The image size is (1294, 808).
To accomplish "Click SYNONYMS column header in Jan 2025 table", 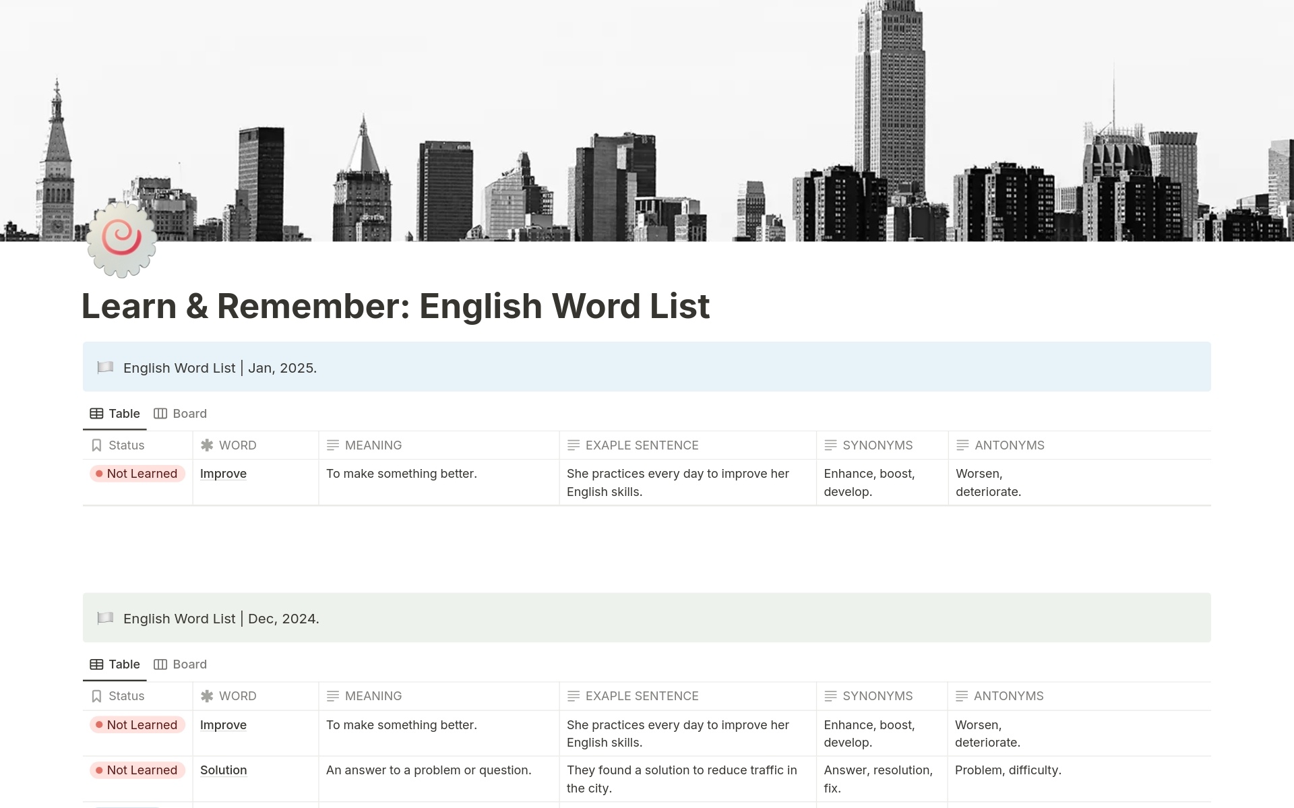I will (882, 445).
